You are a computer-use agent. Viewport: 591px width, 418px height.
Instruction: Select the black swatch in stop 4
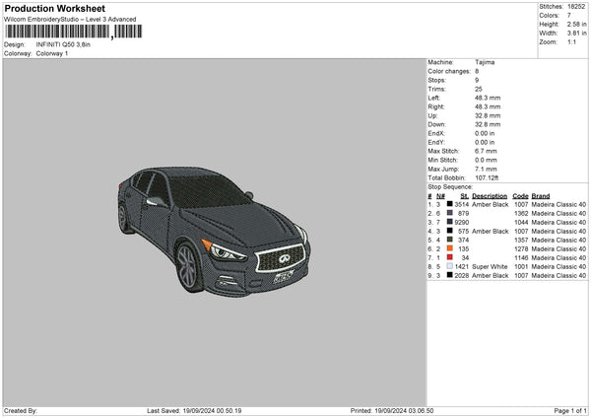(450, 231)
